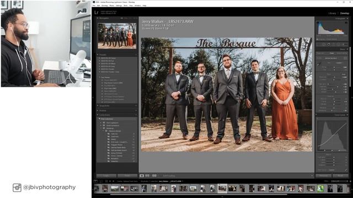
Task: Expand the Snapshots panel
Action: coord(98,106)
